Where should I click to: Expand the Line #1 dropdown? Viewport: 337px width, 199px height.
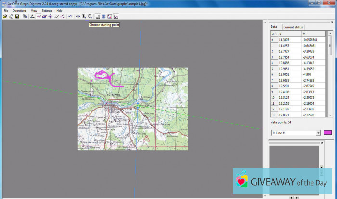point(318,133)
